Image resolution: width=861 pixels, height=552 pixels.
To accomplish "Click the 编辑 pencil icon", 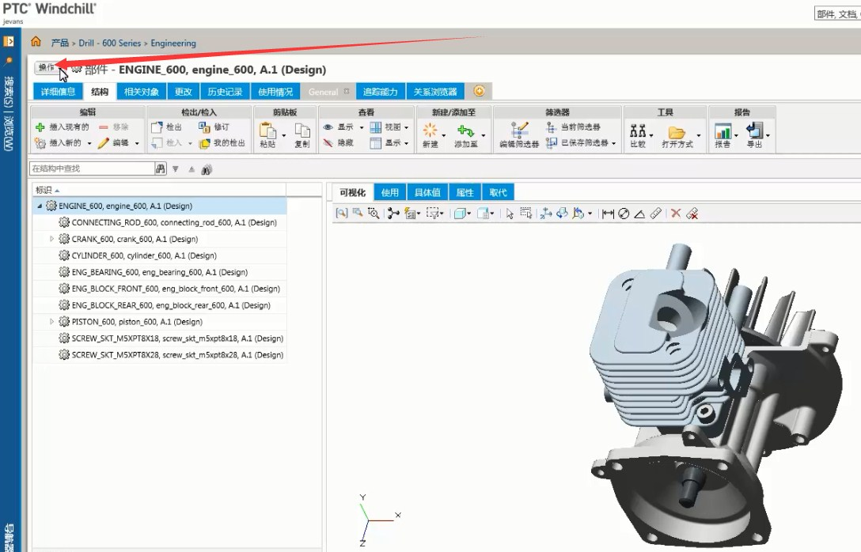I will click(104, 142).
